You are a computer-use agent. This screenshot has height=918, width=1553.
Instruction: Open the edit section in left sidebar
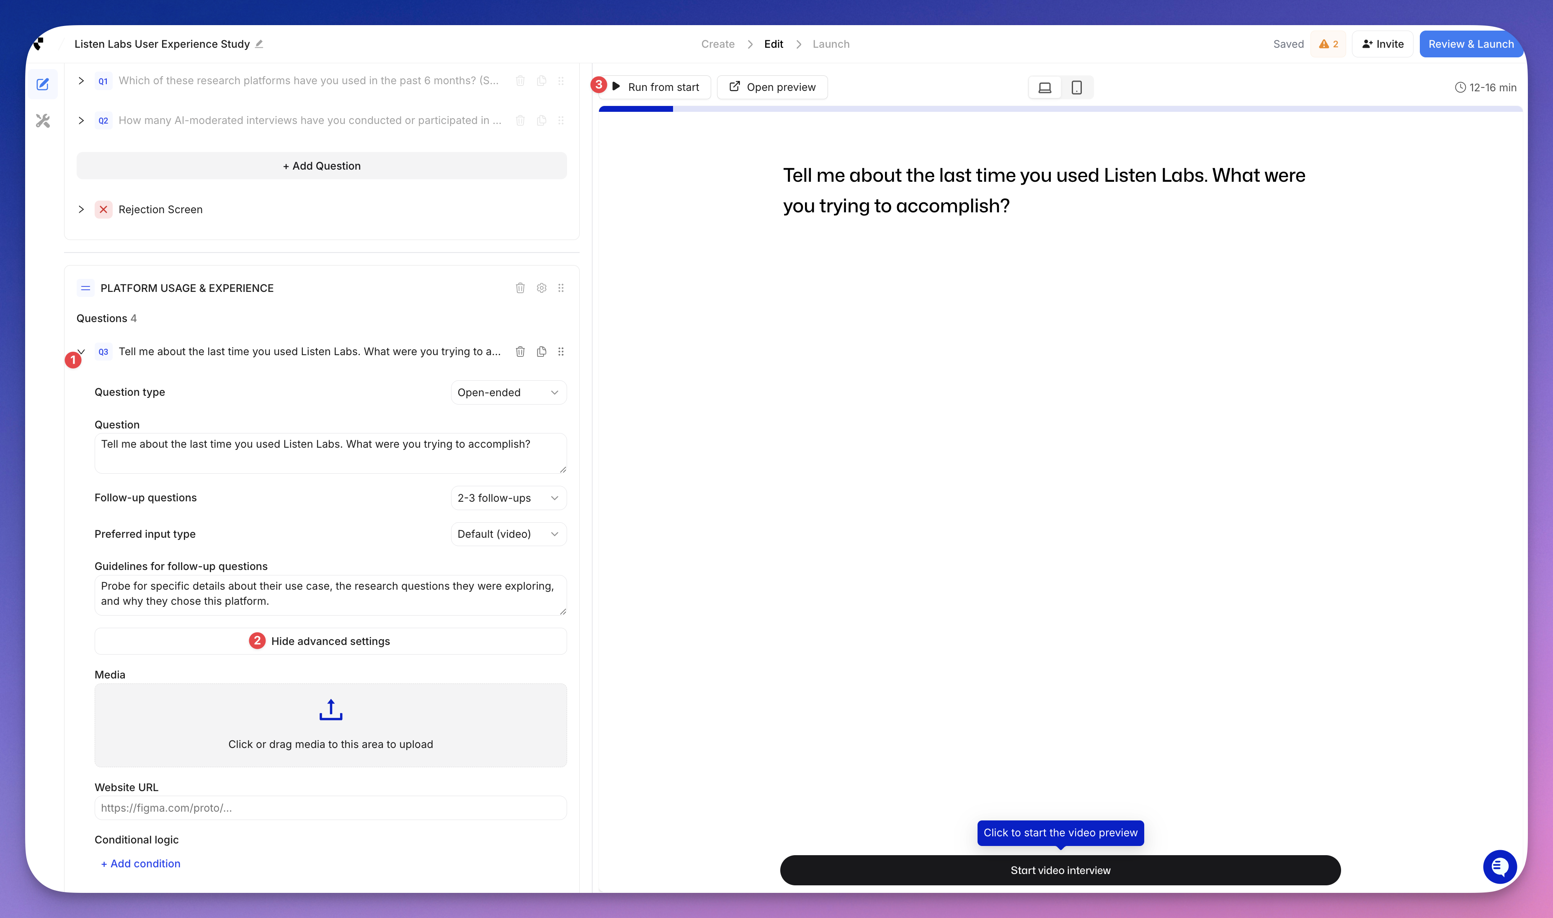click(x=43, y=84)
